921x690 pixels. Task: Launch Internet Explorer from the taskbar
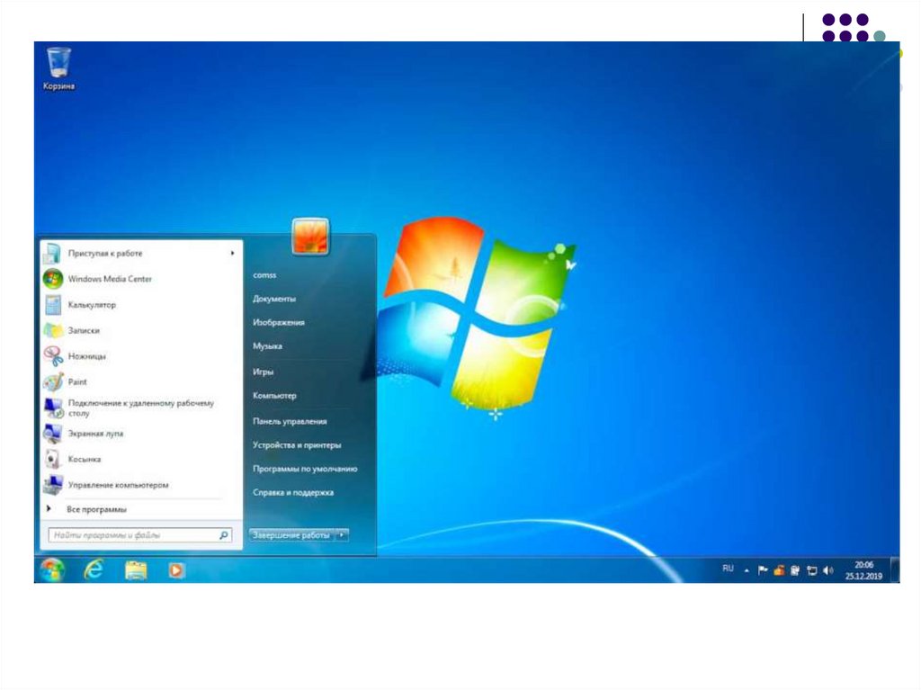(x=94, y=570)
